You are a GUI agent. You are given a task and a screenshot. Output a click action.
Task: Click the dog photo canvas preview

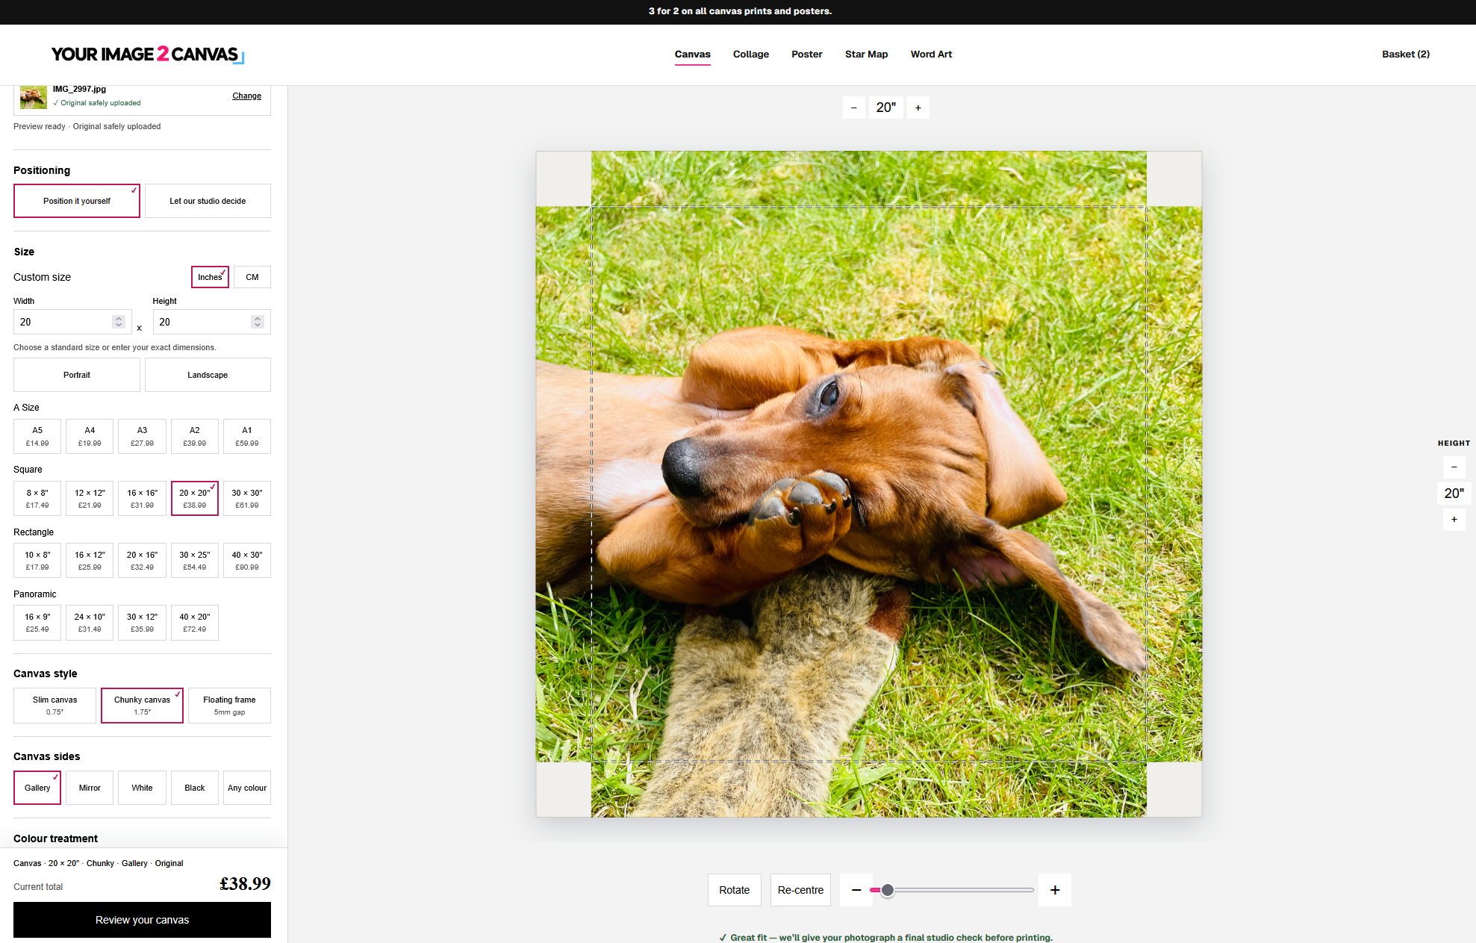869,484
